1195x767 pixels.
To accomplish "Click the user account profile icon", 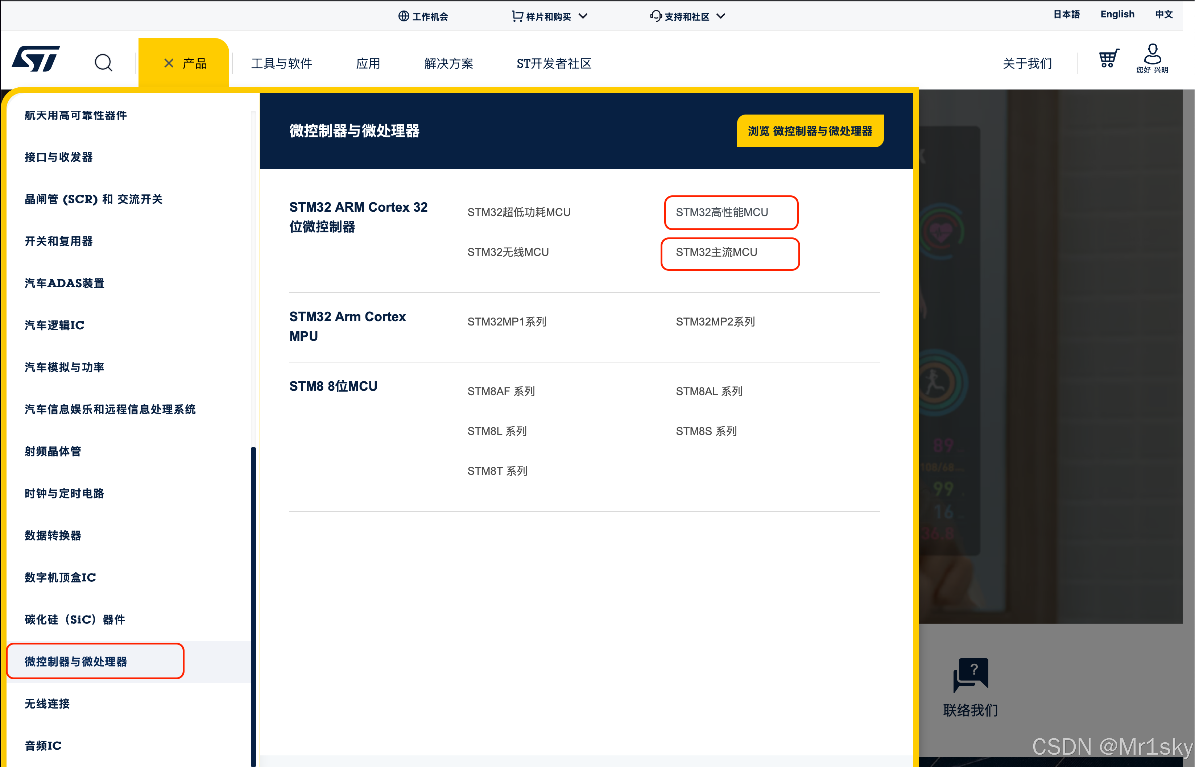I will 1152,55.
